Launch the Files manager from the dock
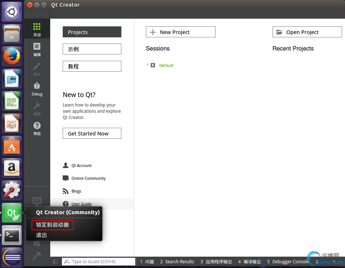Screen dimensions: 345x268 (12, 34)
